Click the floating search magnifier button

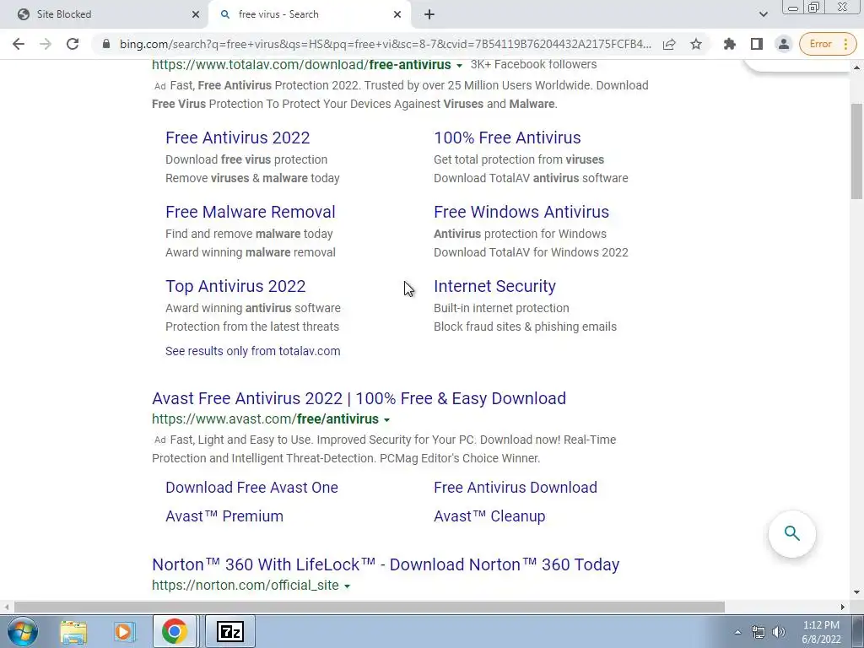791,533
